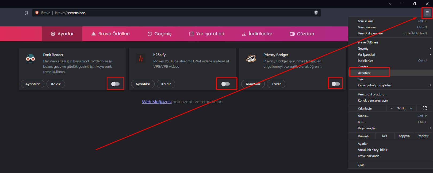Open the hamburger main menu button
433x173 pixels.
(427, 13)
